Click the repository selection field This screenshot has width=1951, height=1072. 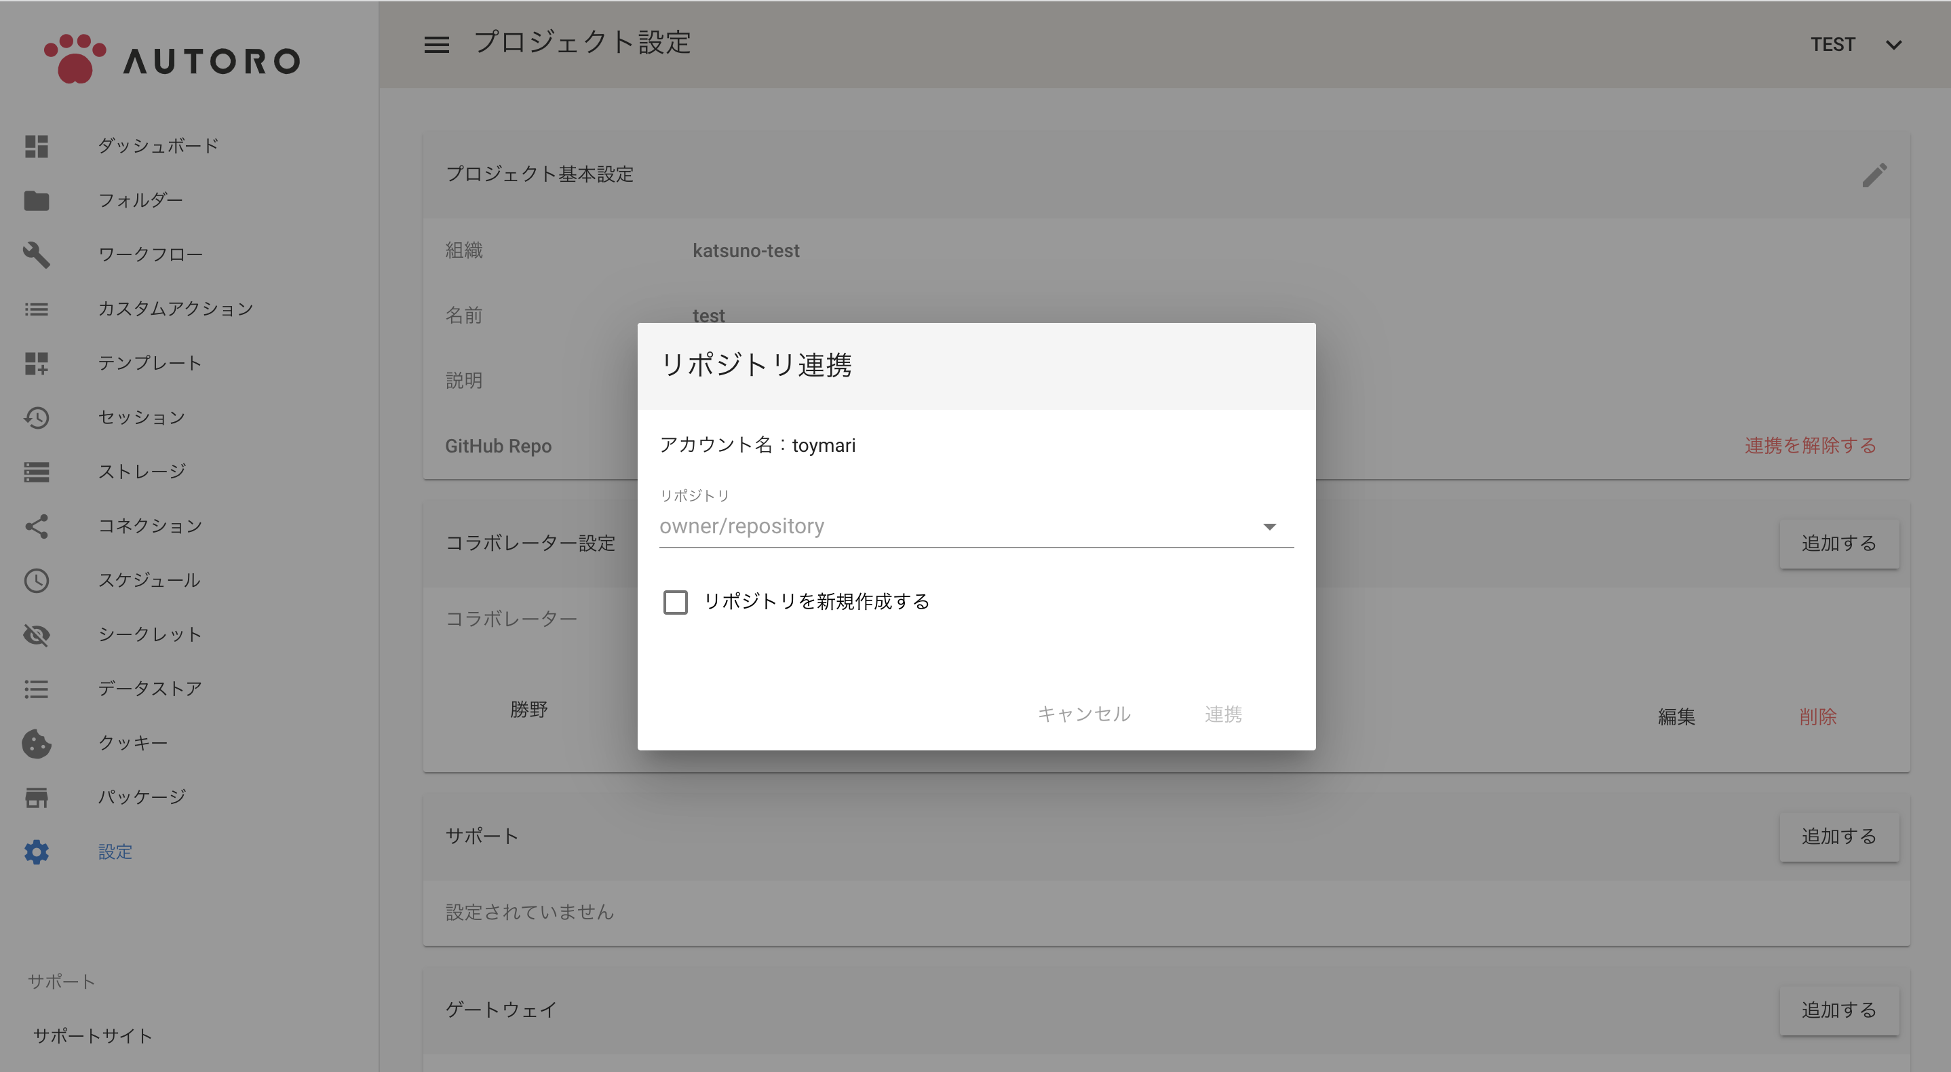pyautogui.click(x=954, y=527)
